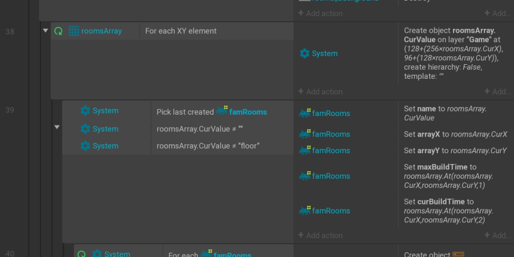The height and width of the screenshot is (257, 514).
Task: Click the roomsArray array object icon
Action: 74,31
